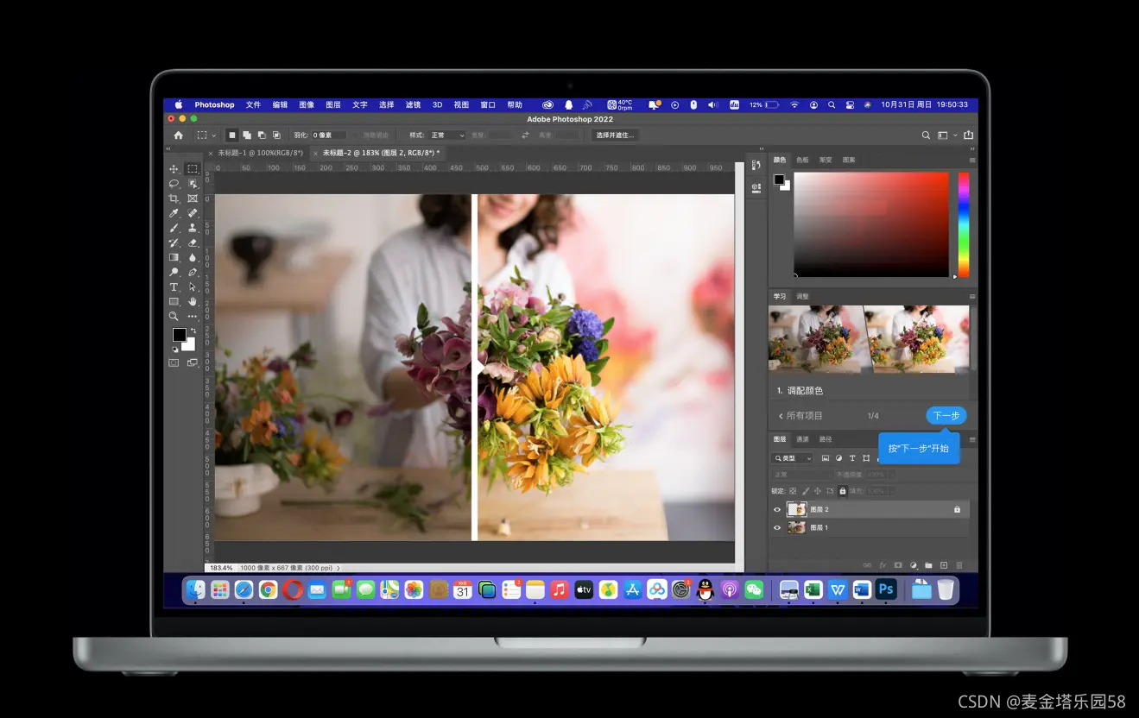Select the History Brush tool

click(174, 242)
